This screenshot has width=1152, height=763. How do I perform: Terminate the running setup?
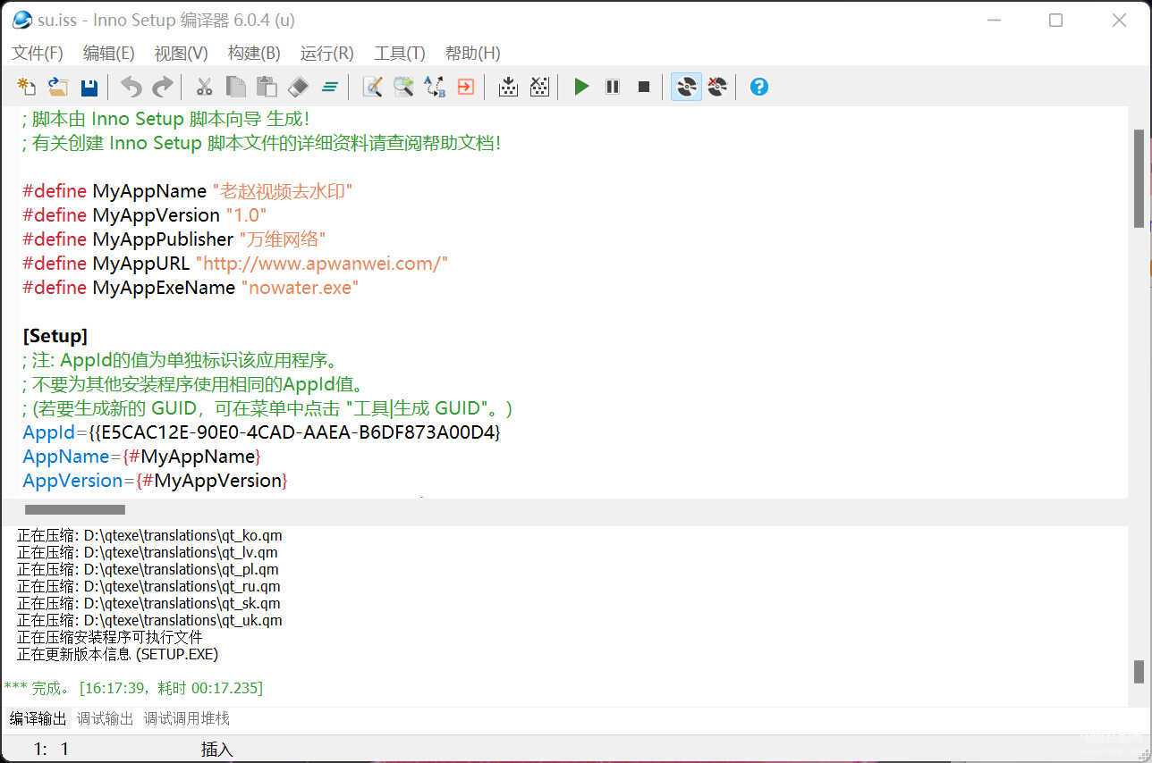(644, 87)
